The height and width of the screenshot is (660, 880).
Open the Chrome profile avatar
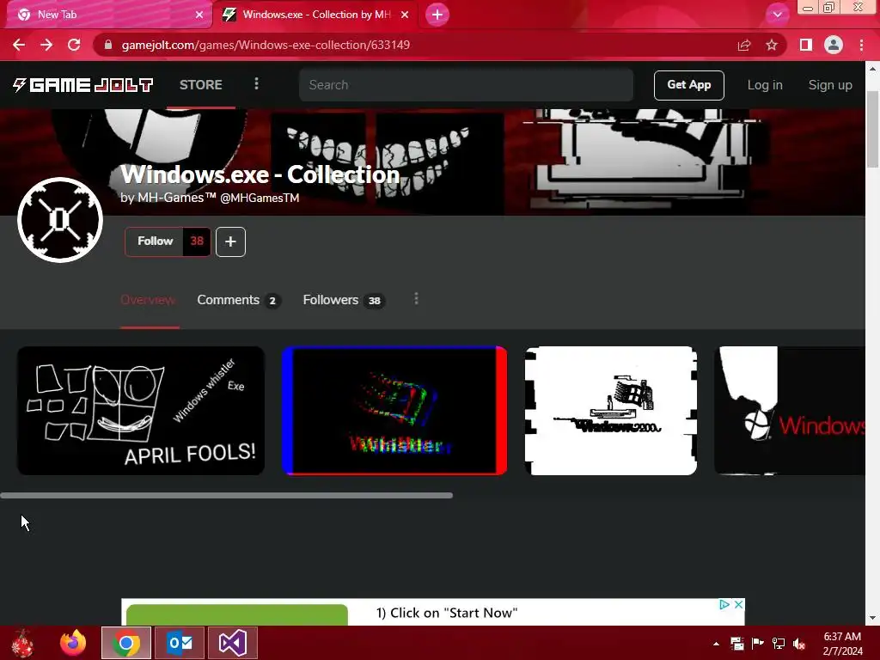click(x=834, y=45)
